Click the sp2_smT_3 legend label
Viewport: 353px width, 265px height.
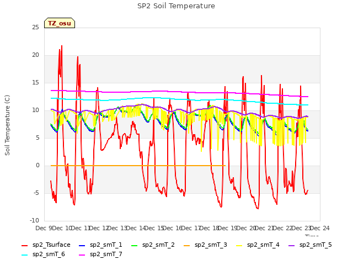click(211, 245)
